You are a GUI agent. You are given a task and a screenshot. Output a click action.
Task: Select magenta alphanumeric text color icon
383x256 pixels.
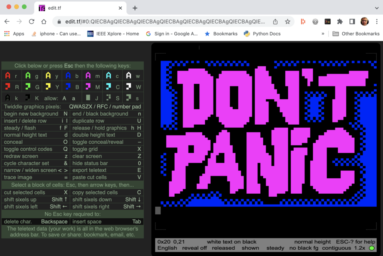coord(88,76)
